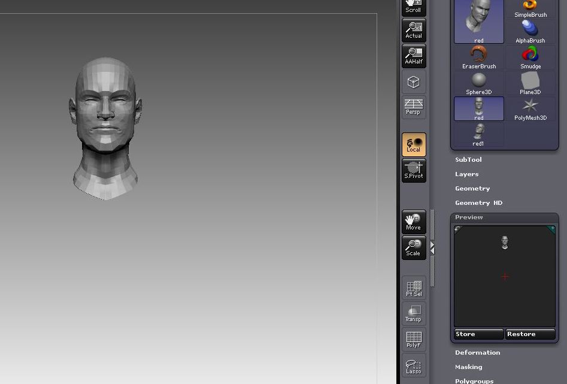
Task: Collapse the Preview section header
Action: [469, 217]
